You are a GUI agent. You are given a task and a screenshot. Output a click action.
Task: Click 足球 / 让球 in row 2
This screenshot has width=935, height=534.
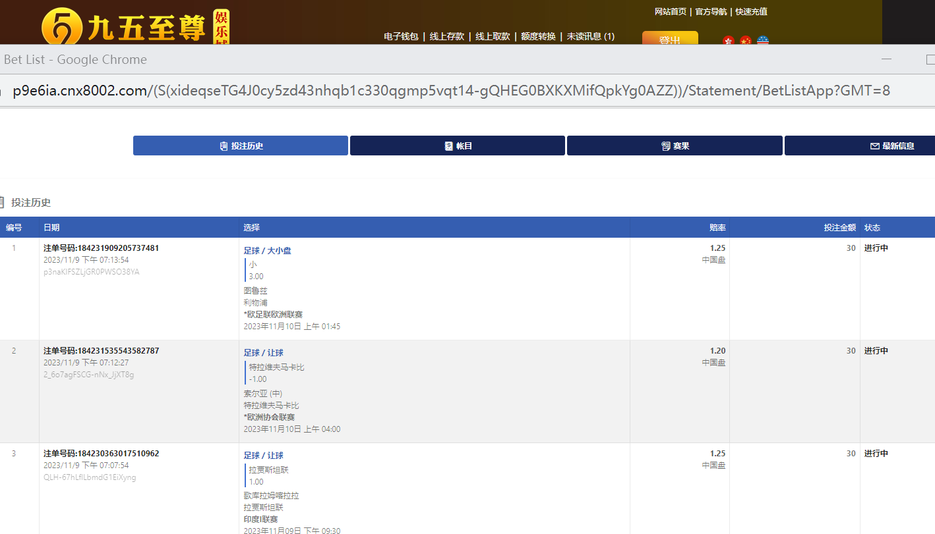pos(263,353)
